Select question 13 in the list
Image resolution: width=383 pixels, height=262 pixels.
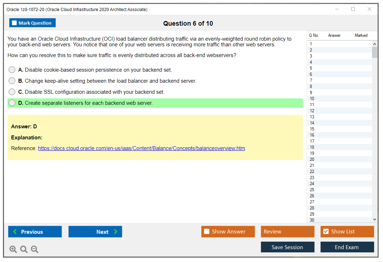click(x=339, y=117)
